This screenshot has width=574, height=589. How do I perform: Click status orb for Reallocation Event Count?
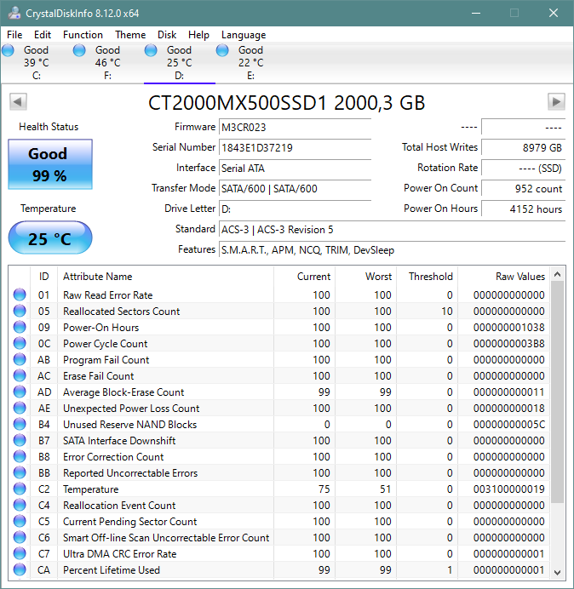(x=20, y=505)
